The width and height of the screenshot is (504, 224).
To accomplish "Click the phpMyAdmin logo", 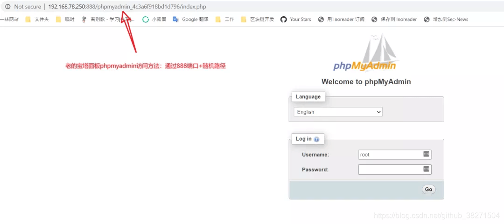I will (x=366, y=53).
